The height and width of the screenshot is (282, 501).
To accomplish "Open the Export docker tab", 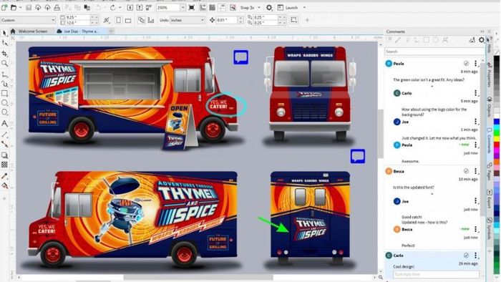I will point(489,199).
